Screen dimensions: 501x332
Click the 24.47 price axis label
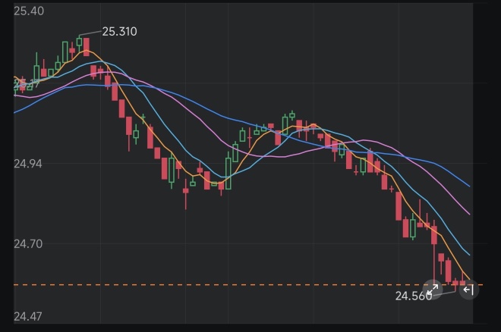28,317
